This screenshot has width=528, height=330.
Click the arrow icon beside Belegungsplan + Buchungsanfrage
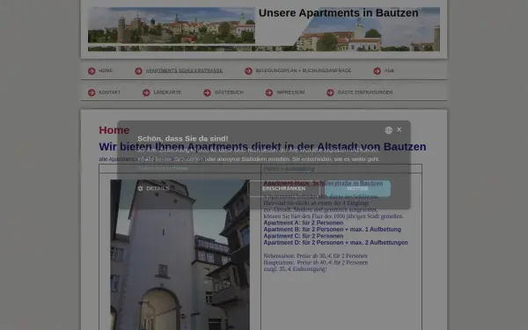tap(248, 71)
